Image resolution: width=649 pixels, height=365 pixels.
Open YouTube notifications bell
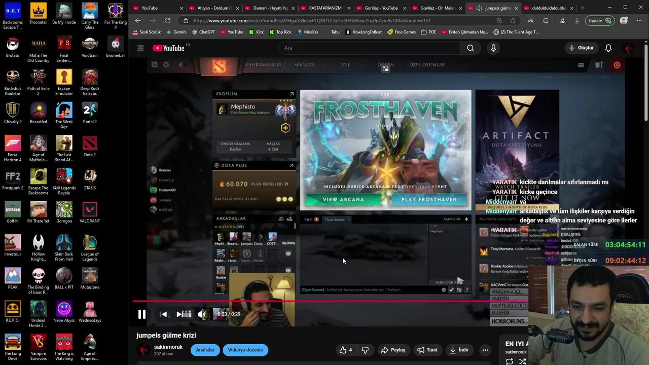608,48
